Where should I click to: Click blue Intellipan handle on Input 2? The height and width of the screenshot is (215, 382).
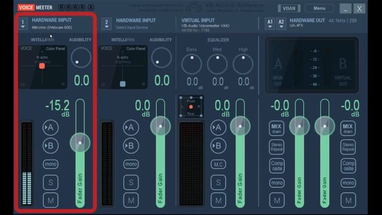coord(123,84)
